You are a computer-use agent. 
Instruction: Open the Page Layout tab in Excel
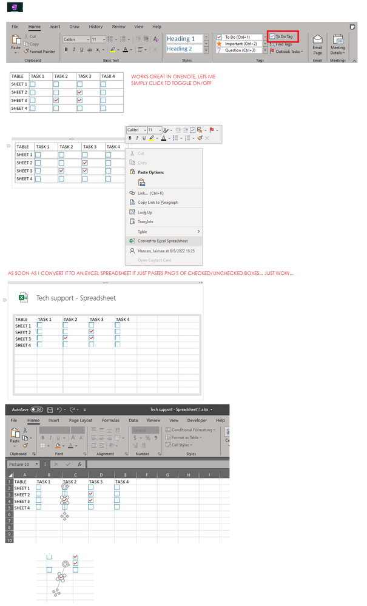click(x=81, y=420)
